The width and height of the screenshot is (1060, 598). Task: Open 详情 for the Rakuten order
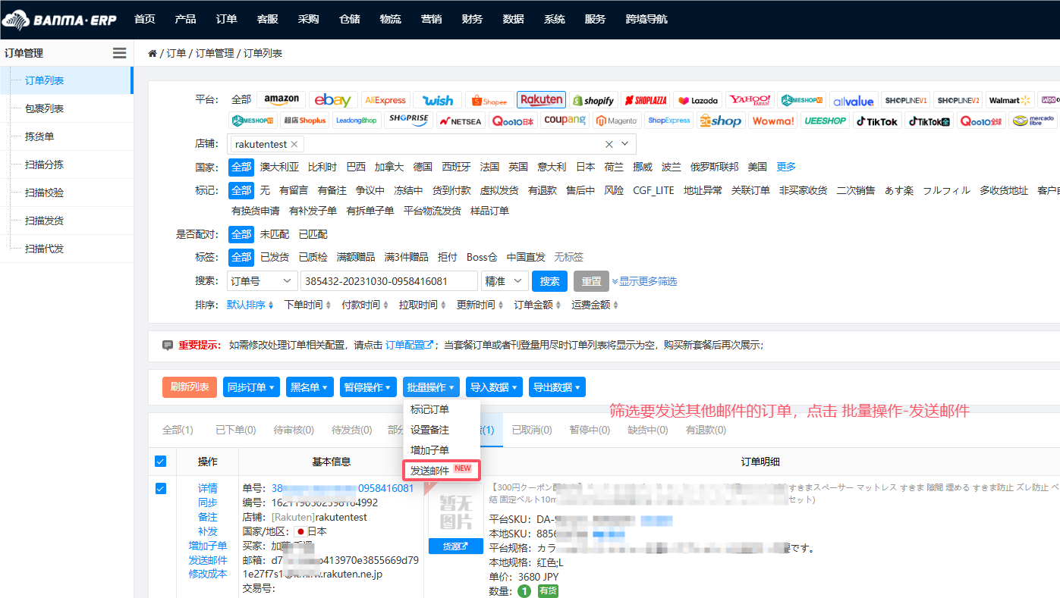(x=207, y=487)
